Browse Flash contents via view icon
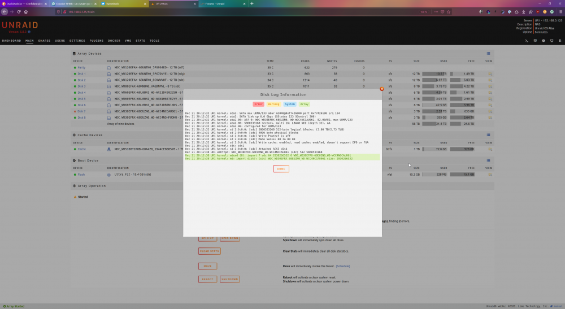This screenshot has height=309, width=565. click(x=490, y=175)
